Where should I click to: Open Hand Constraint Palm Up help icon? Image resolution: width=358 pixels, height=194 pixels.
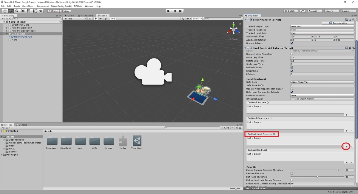click(x=347, y=48)
